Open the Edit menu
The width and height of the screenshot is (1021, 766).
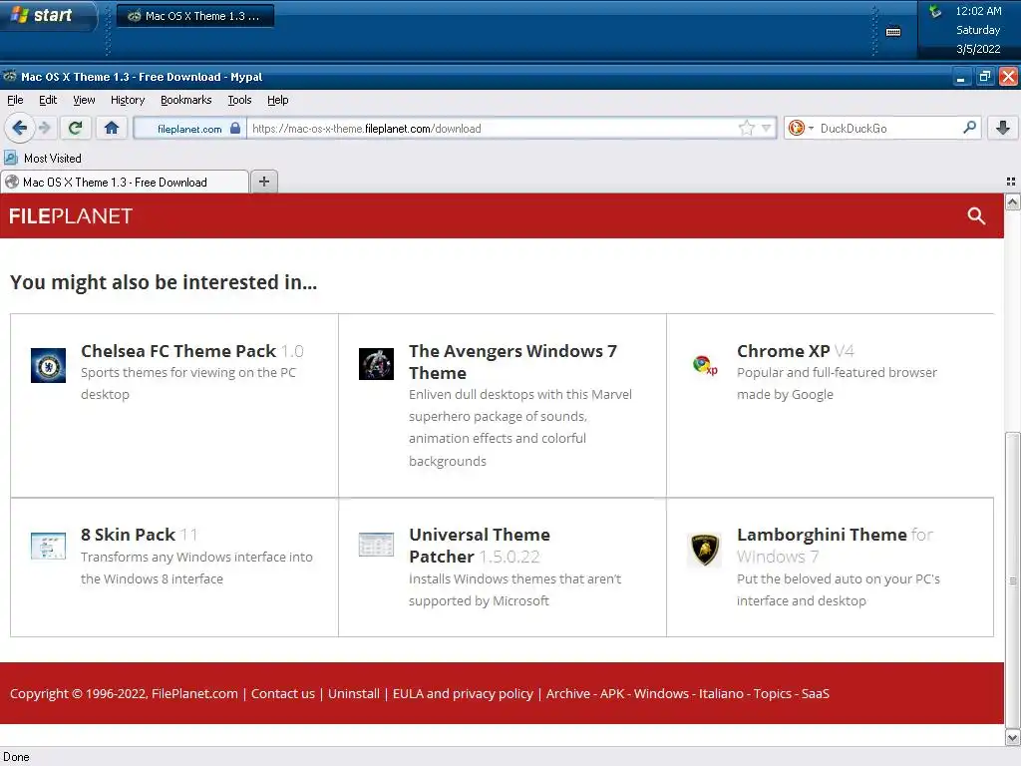(x=48, y=100)
